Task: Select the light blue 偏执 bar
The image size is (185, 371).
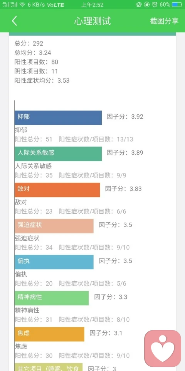Action: (x=54, y=262)
